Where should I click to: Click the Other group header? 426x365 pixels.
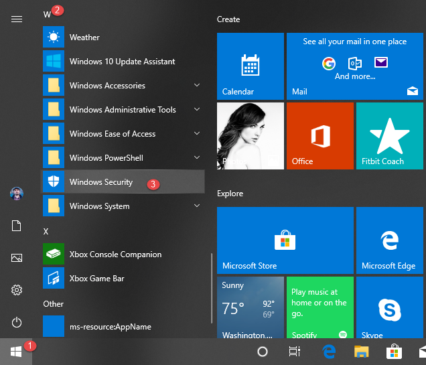point(54,304)
